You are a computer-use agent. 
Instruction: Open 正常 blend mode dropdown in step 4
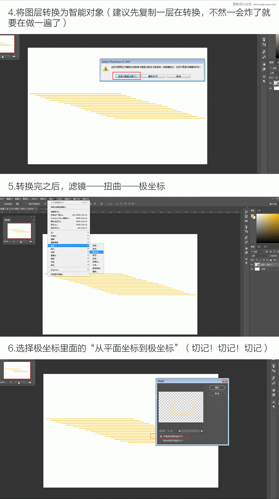click(274, 73)
